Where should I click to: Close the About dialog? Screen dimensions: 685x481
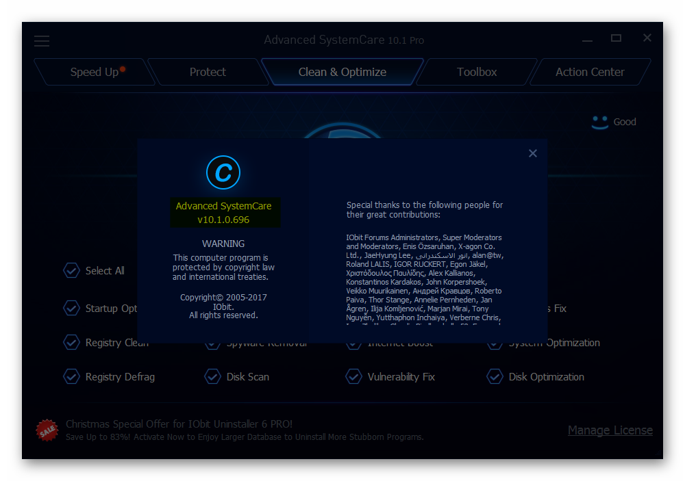532,153
